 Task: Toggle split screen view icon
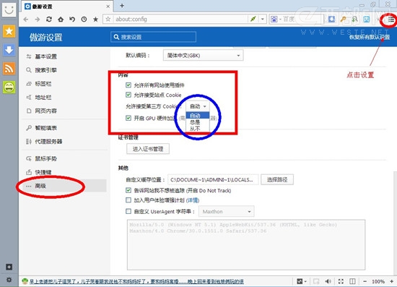pyautogui.click(x=352, y=281)
